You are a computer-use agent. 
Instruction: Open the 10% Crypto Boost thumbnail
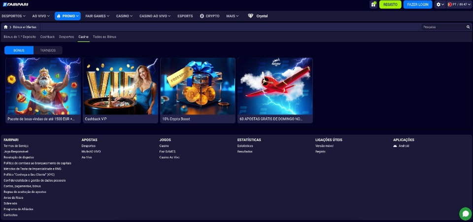198,86
